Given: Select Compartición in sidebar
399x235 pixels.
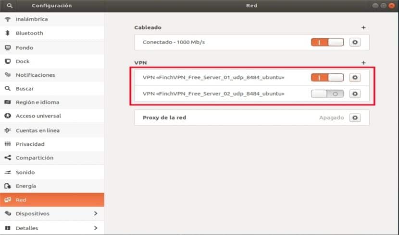Looking at the screenshot, I should click(52, 158).
